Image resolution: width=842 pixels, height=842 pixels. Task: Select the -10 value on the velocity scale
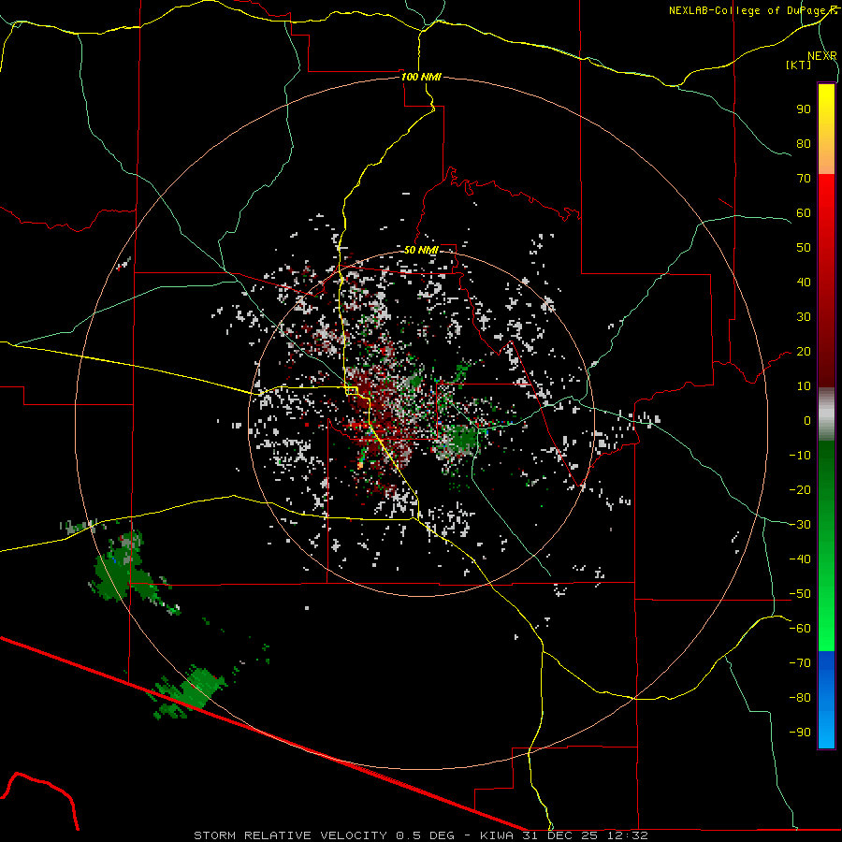pos(800,456)
